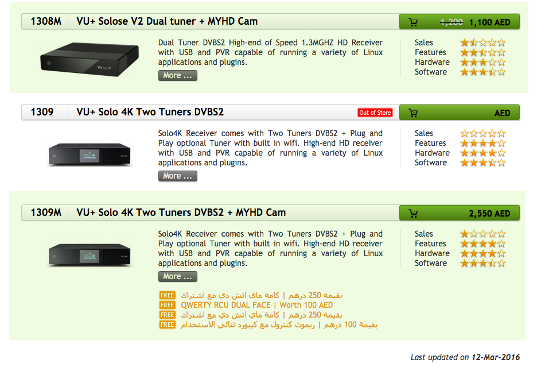Click the Hardware label for 1309

432,153
